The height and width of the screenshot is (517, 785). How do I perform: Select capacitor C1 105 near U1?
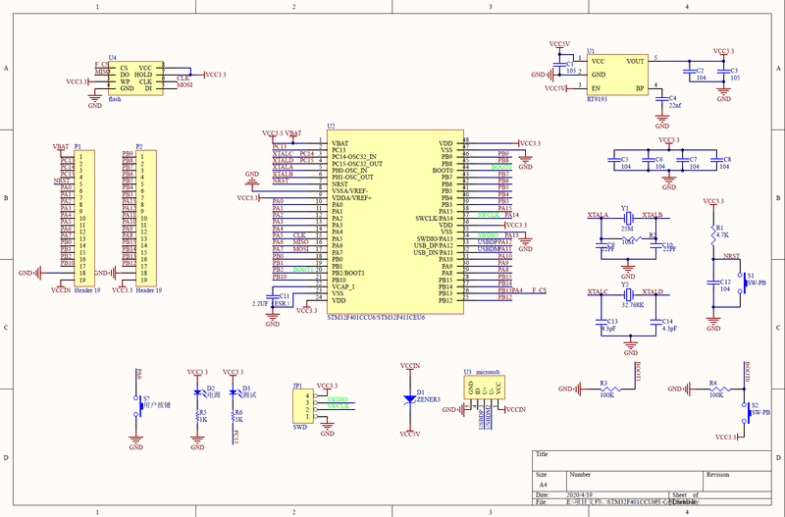559,67
